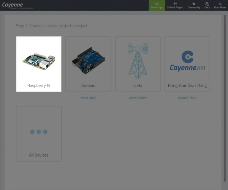Click the 'LoRa' label text
Viewport: 228px width, 190px height.
[138, 85]
